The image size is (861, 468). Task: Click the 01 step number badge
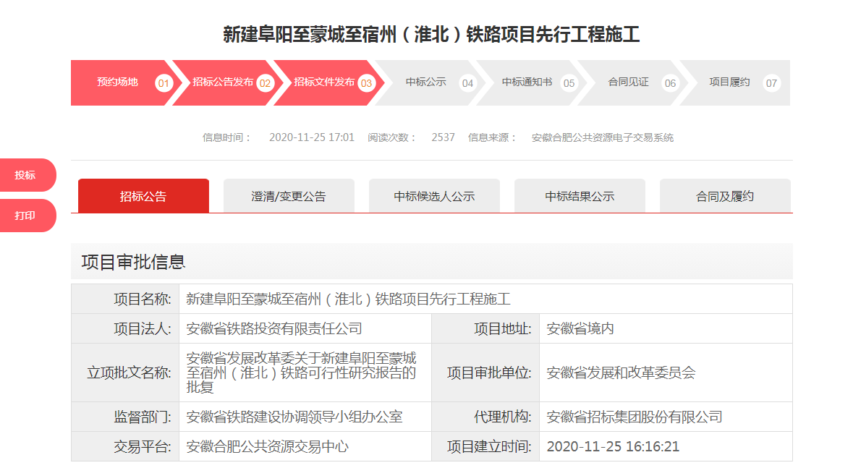click(x=164, y=83)
